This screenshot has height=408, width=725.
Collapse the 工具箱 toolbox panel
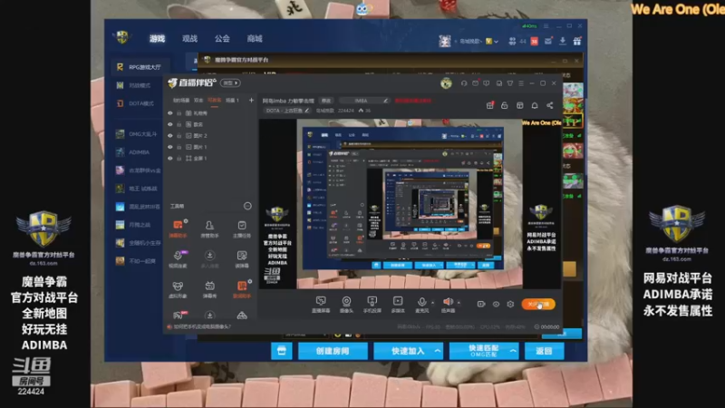coord(247,206)
